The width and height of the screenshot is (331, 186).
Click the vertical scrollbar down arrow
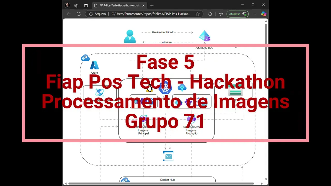tap(266, 179)
